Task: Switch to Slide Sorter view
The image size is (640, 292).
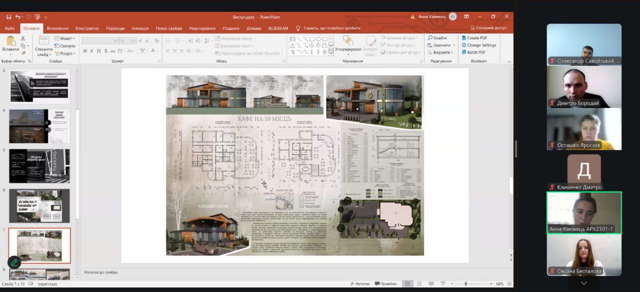Action: coord(419,284)
